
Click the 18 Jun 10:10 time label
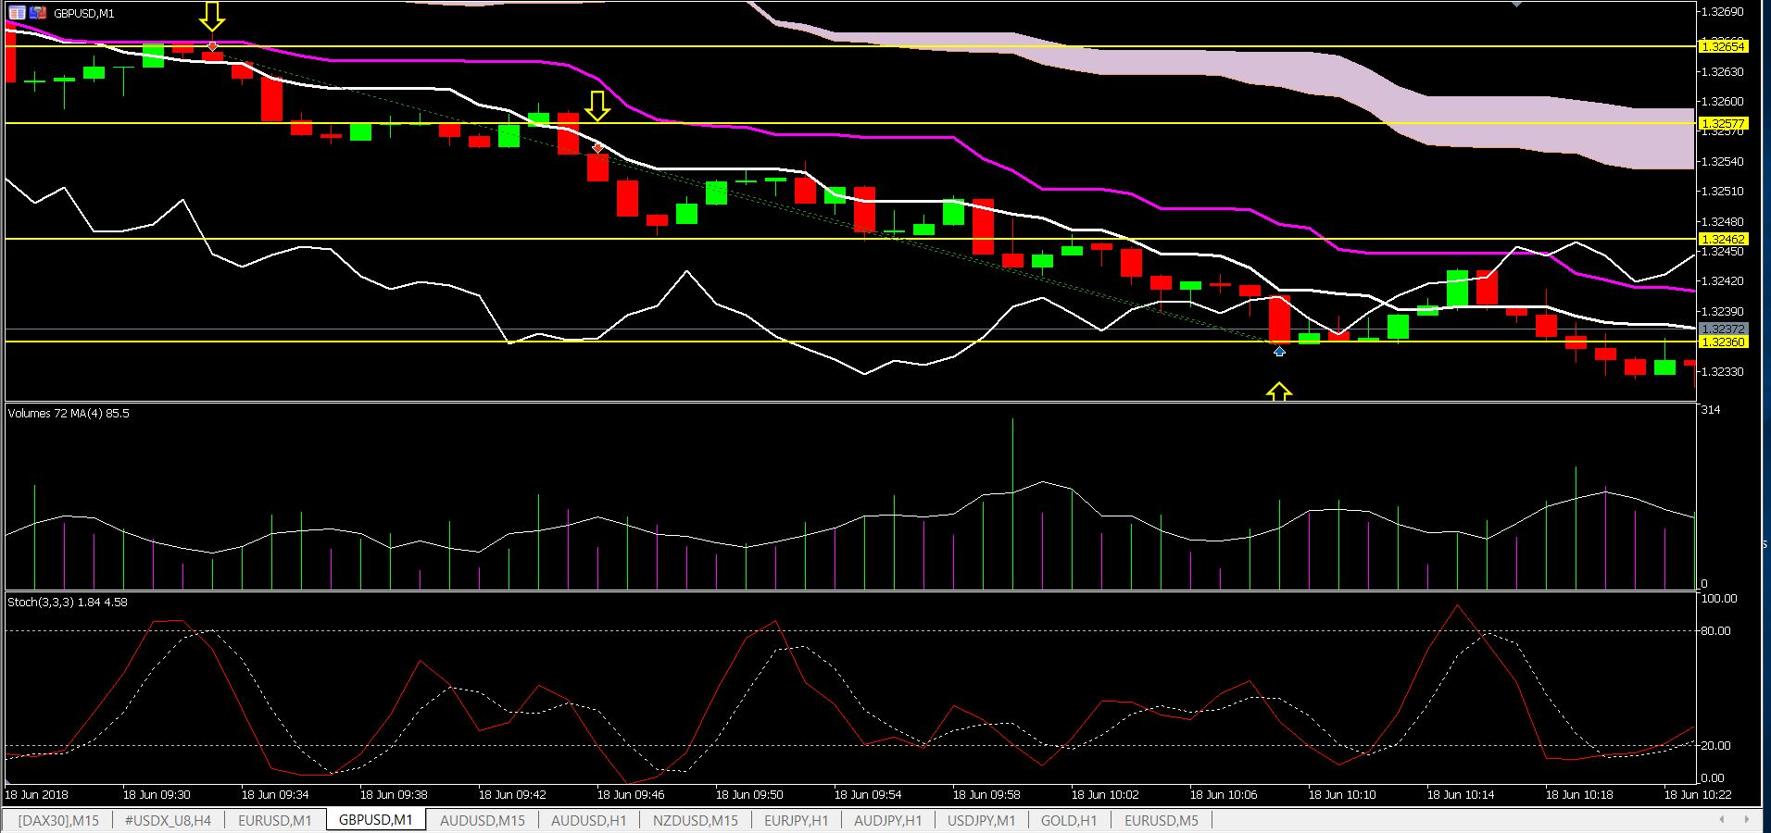1342,795
